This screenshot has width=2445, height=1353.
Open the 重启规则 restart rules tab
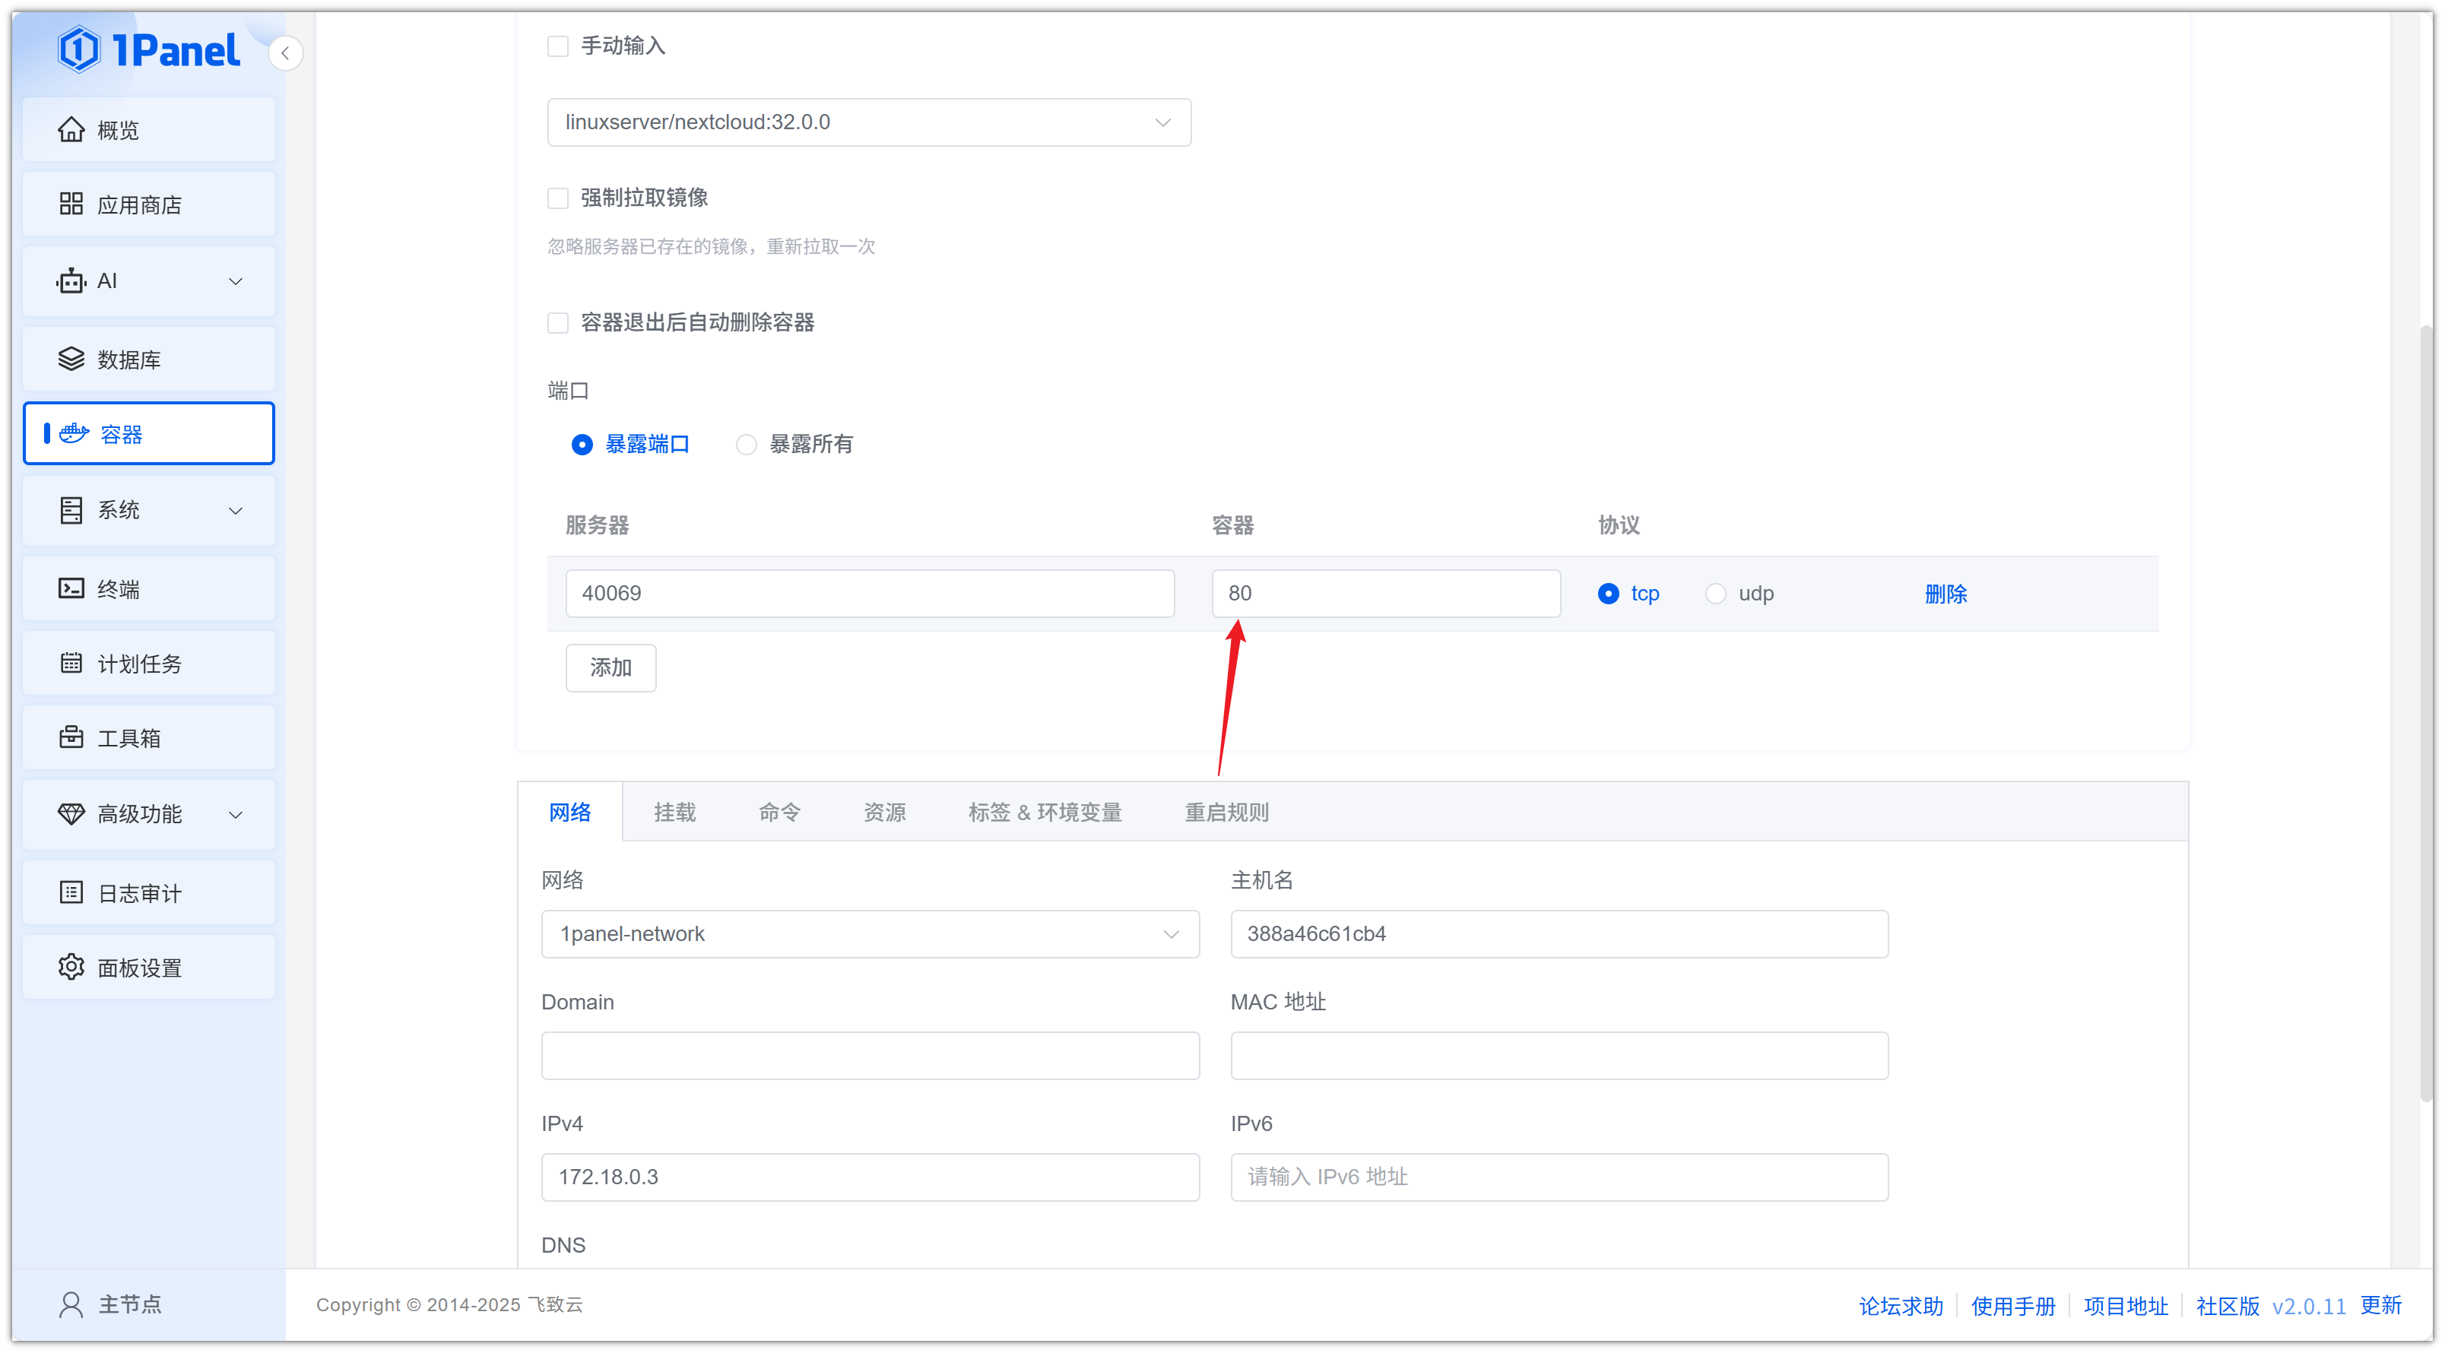coord(1226,812)
